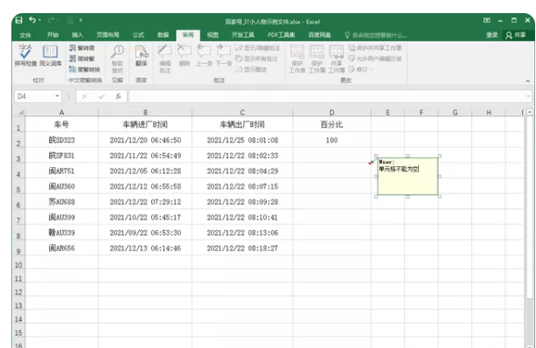The height and width of the screenshot is (348, 536).
Task: Switch to the 数据 Data tab
Action: pyautogui.click(x=163, y=35)
